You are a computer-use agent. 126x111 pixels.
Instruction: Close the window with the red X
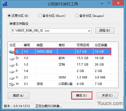(x=118, y=3)
